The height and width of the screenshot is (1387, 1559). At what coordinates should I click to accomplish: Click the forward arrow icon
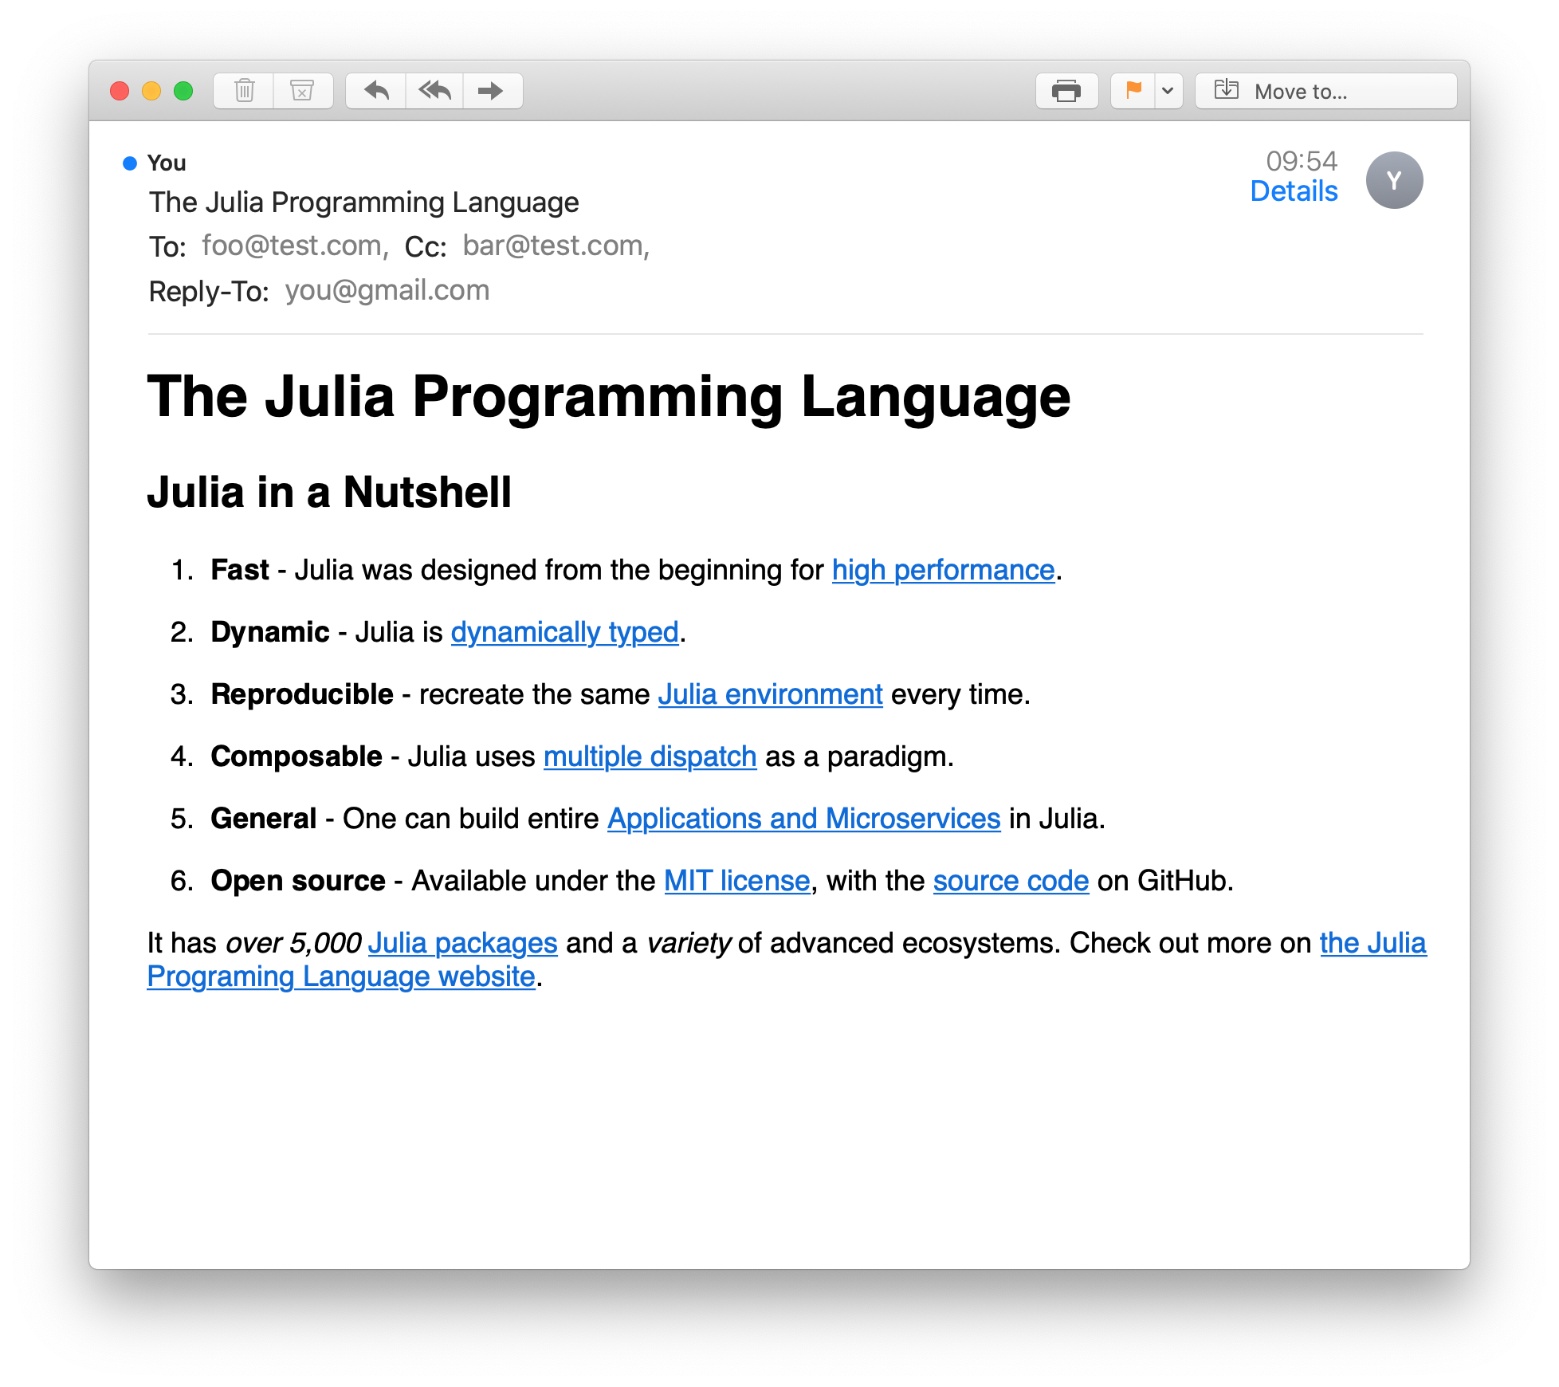pos(492,91)
